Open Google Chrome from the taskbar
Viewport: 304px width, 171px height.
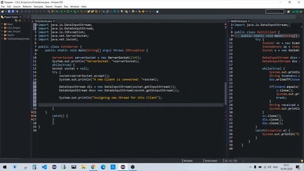pyautogui.click(x=93, y=167)
